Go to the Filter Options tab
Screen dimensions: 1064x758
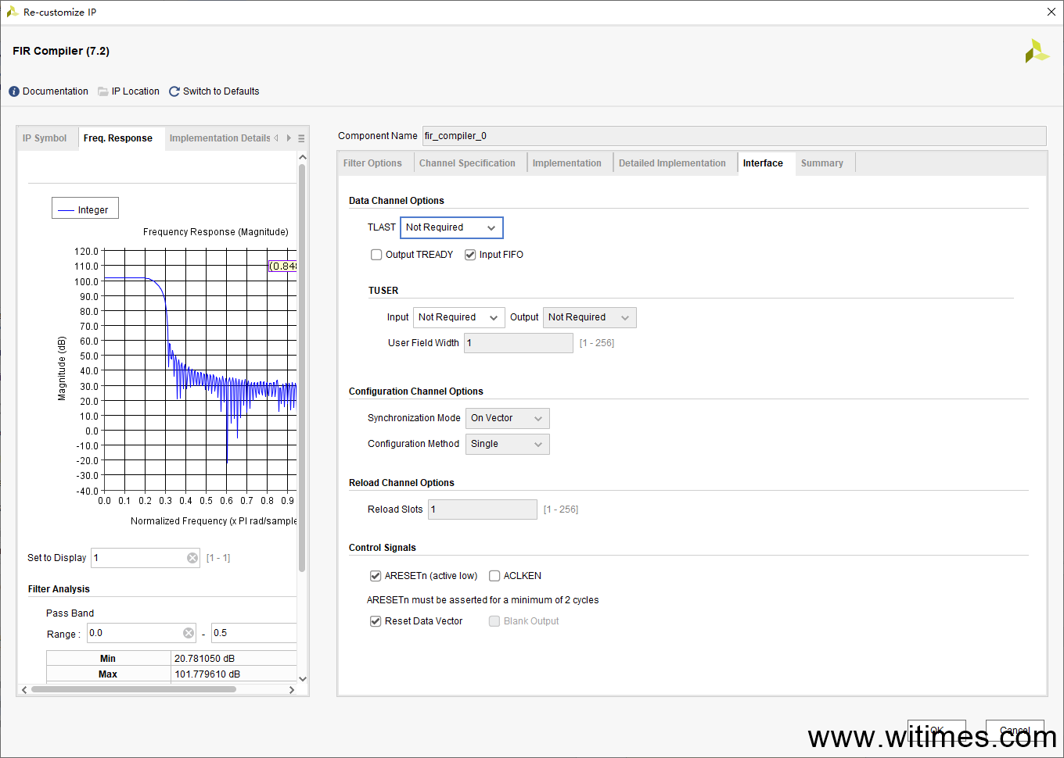(x=372, y=163)
